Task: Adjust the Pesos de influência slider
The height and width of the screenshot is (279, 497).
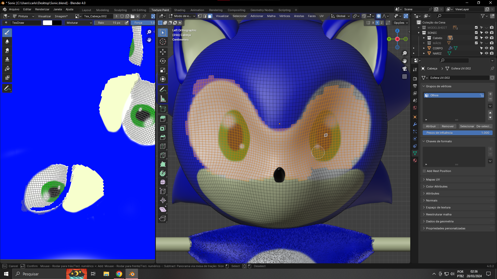Action: [457, 133]
